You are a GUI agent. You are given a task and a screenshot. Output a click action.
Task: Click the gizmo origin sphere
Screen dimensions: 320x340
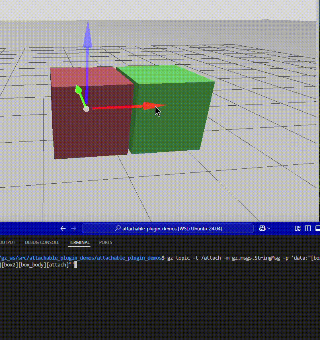(x=86, y=109)
